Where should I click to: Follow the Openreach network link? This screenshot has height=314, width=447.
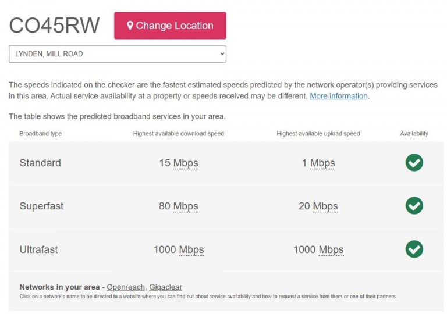(126, 287)
